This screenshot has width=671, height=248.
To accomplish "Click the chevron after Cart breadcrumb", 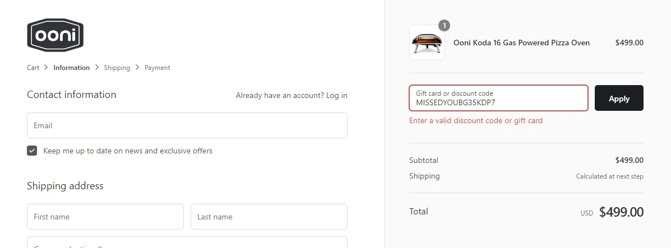I will tap(46, 68).
